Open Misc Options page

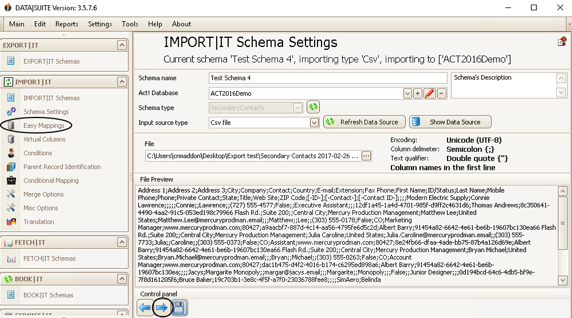41,208
